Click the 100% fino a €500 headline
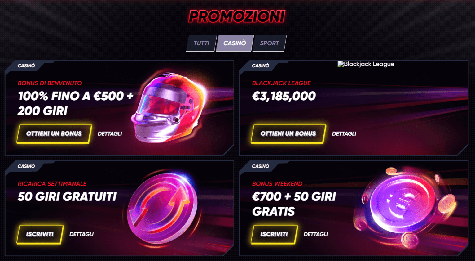Screen dimensions: 475x261 pos(75,103)
